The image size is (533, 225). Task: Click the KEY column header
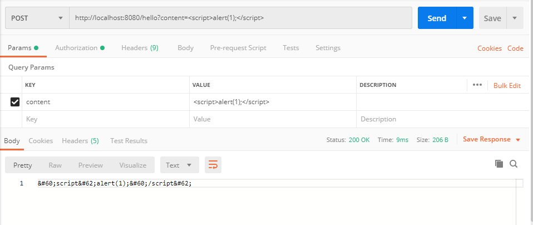(31, 85)
